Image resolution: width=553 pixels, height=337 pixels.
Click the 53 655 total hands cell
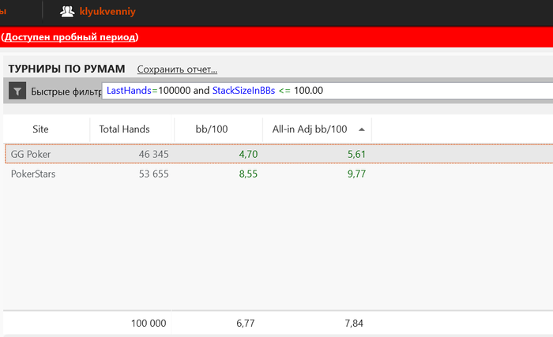coord(154,174)
